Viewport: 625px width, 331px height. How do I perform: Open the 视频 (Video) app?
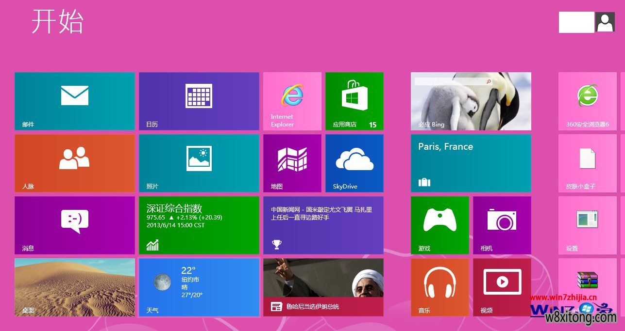tap(502, 287)
